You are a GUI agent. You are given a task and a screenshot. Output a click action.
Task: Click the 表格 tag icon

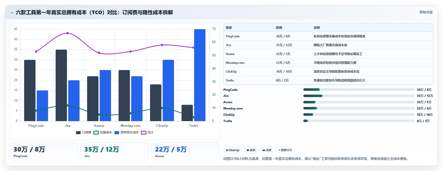point(248,150)
